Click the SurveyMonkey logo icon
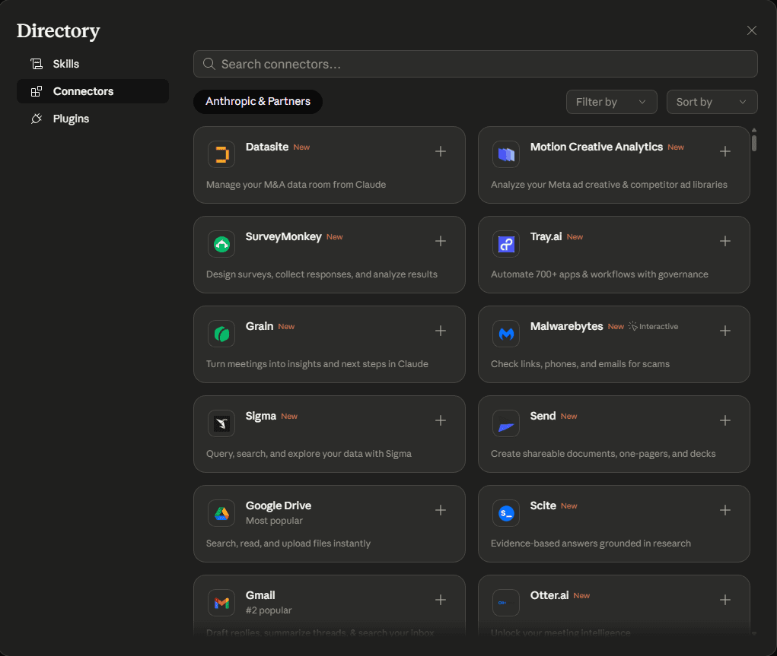The height and width of the screenshot is (656, 777). 221,244
